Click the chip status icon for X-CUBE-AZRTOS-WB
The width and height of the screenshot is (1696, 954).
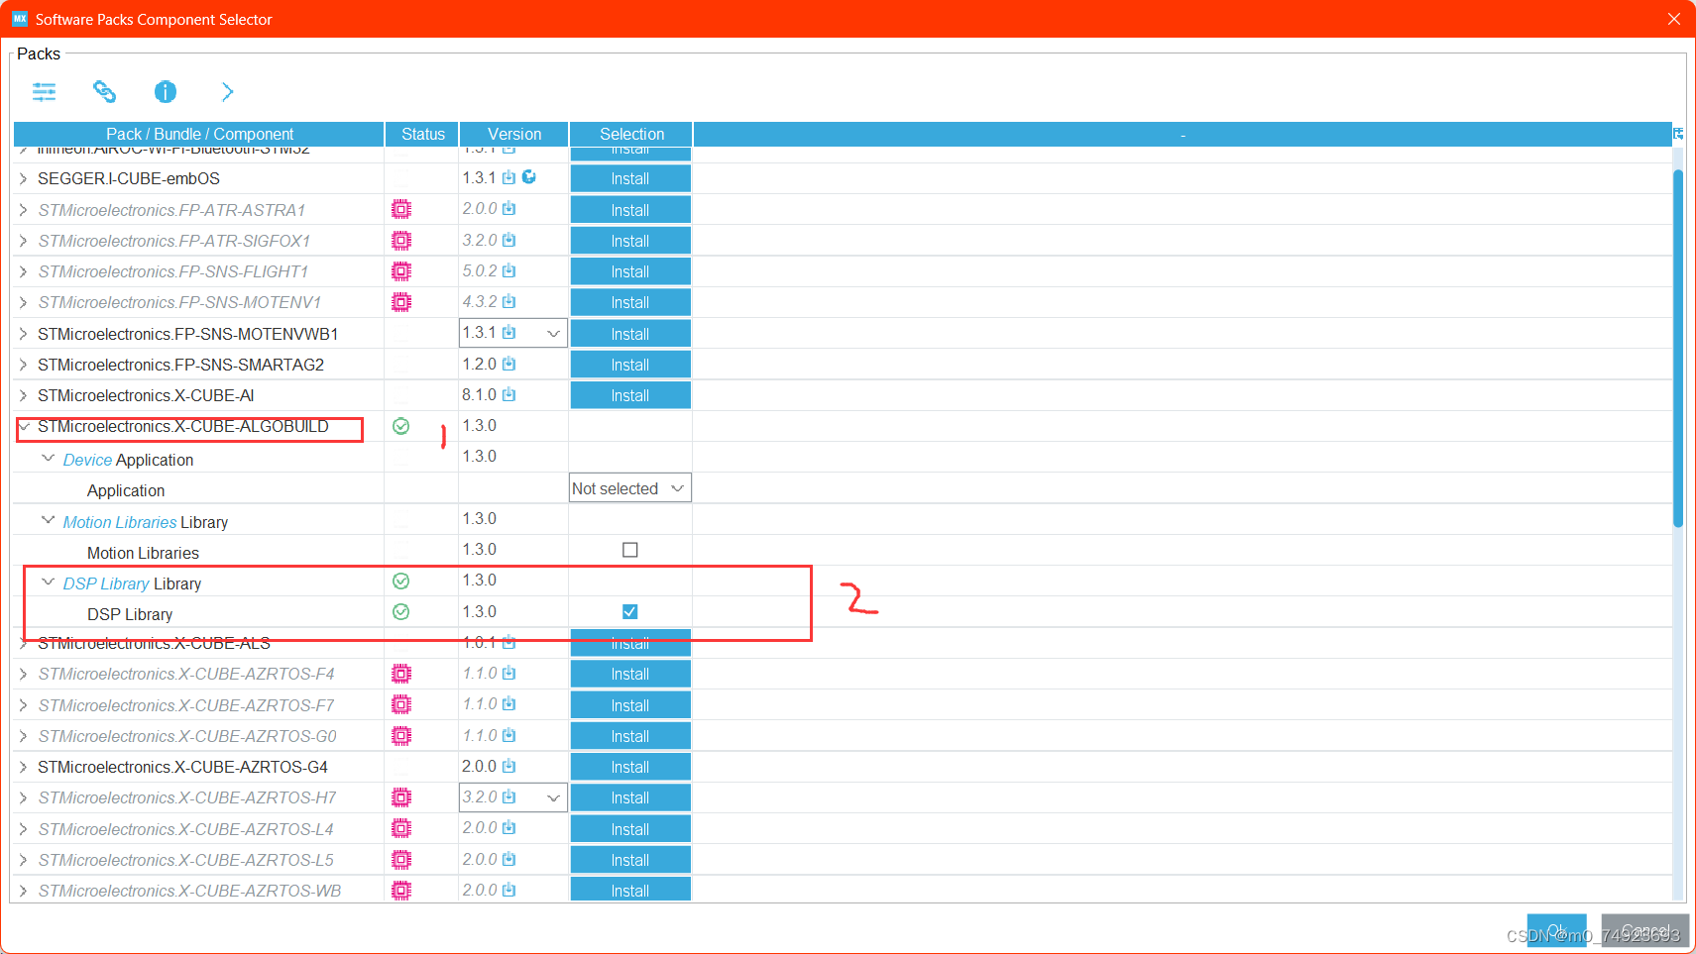(x=401, y=891)
